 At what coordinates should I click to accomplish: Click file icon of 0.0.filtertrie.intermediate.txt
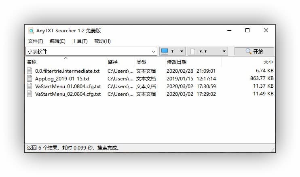[30, 71]
